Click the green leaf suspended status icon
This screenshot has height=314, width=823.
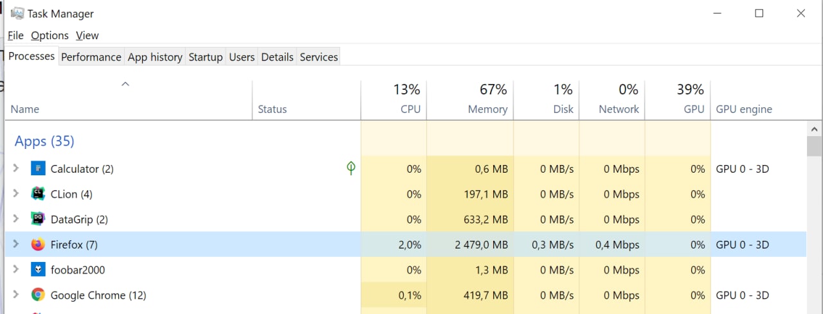(x=351, y=168)
